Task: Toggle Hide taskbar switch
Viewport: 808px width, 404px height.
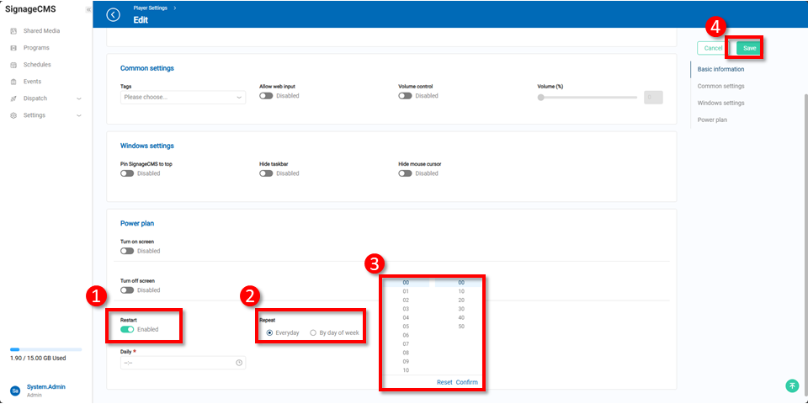Action: tap(266, 173)
